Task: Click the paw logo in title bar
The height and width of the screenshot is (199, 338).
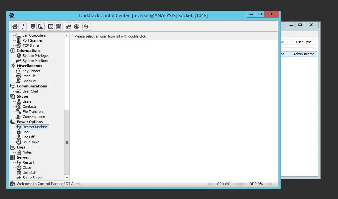Action: 12,15
